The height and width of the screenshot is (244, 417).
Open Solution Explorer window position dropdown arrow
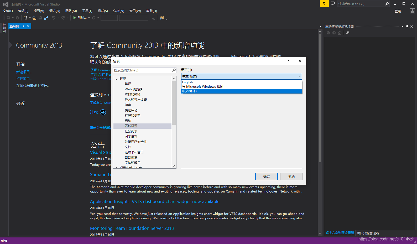point(402,26)
